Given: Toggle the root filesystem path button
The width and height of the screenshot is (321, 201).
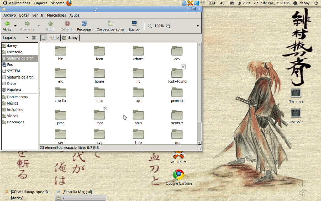Looking at the screenshot, I should coord(44,38).
